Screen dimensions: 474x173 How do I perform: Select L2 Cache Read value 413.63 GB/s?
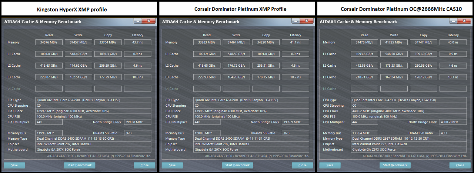(49, 66)
